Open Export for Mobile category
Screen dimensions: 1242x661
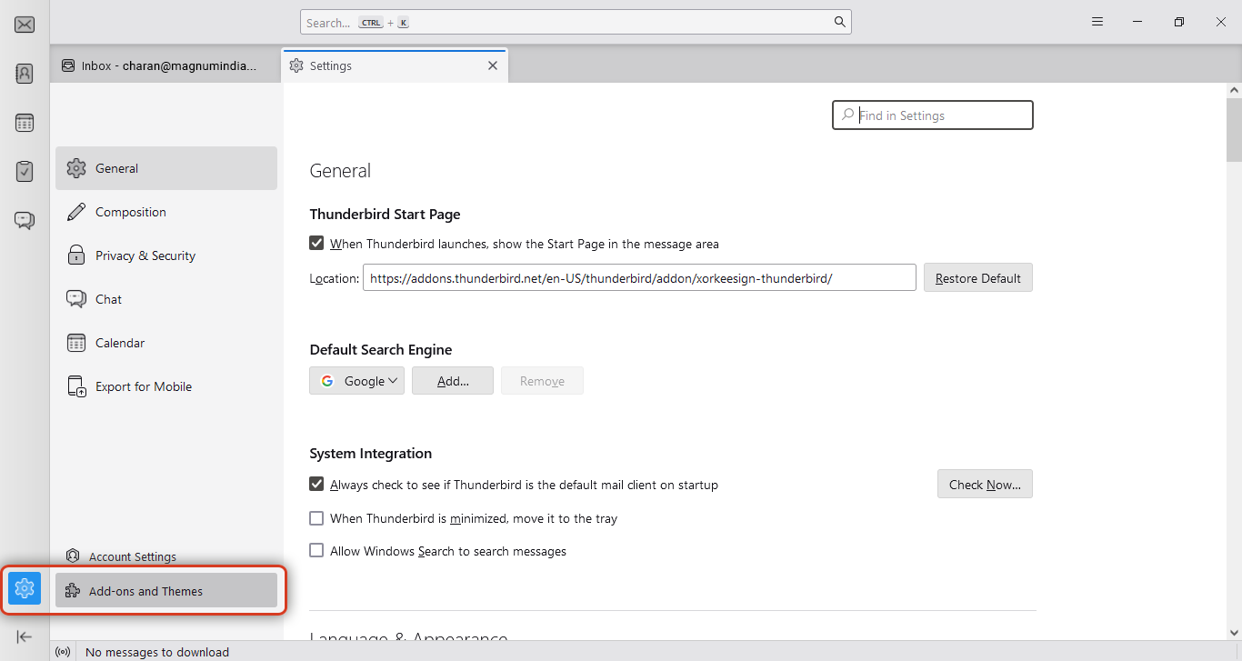(x=166, y=386)
